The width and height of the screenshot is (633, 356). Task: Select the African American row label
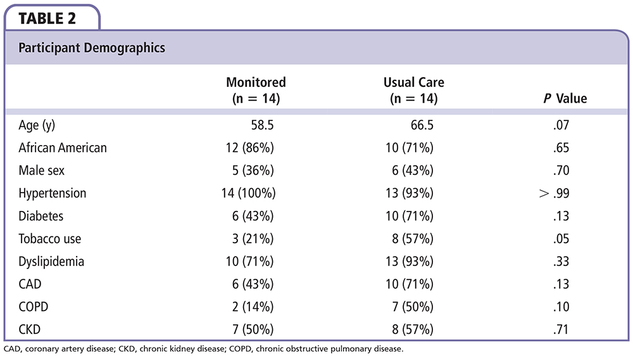[63, 148]
